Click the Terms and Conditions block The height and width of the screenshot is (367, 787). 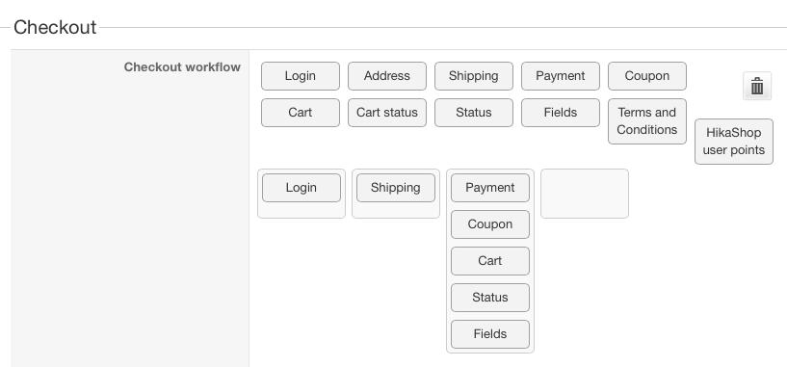point(647,121)
